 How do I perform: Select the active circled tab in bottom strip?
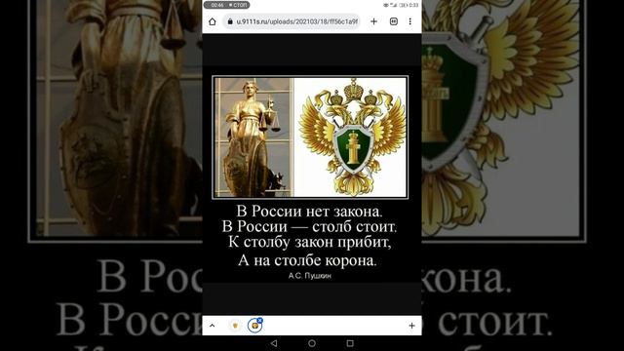[x=254, y=326]
